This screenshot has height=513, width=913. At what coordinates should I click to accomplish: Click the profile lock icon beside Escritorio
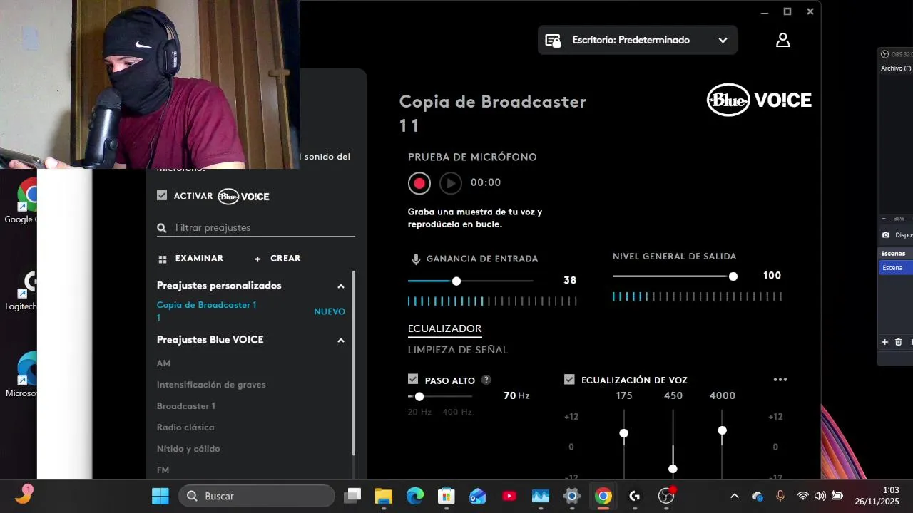[x=553, y=41]
